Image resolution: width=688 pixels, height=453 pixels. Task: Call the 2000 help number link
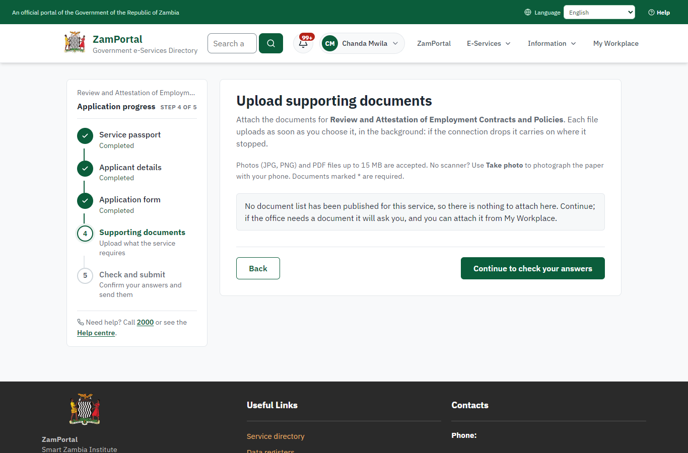145,322
